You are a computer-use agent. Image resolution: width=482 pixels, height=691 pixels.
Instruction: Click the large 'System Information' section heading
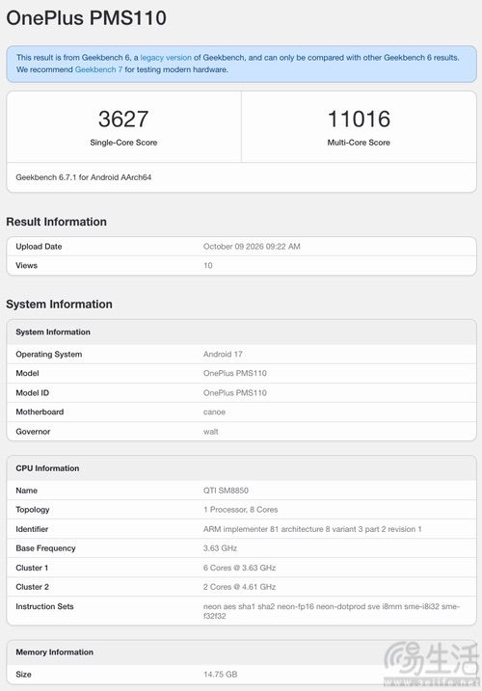(x=59, y=305)
